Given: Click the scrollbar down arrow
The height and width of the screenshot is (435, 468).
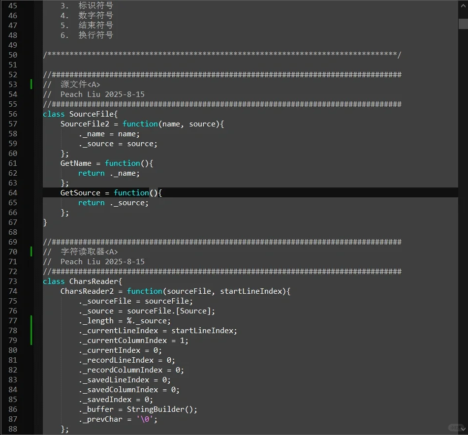Looking at the screenshot, I should coord(463,429).
